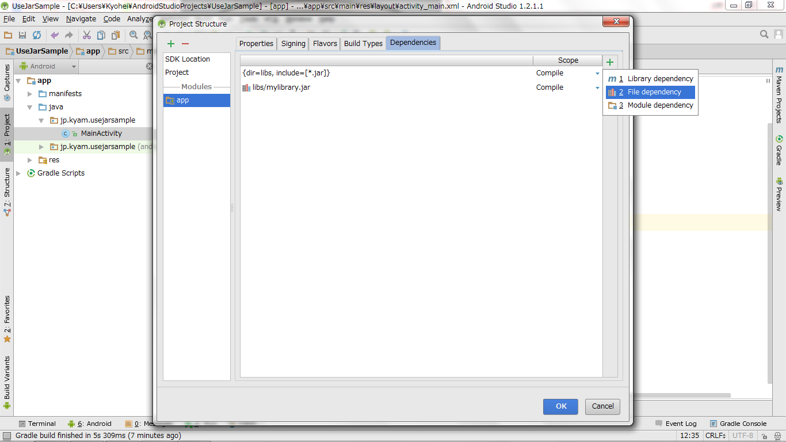
Task: Open the 6: Android tool window
Action: coord(90,424)
